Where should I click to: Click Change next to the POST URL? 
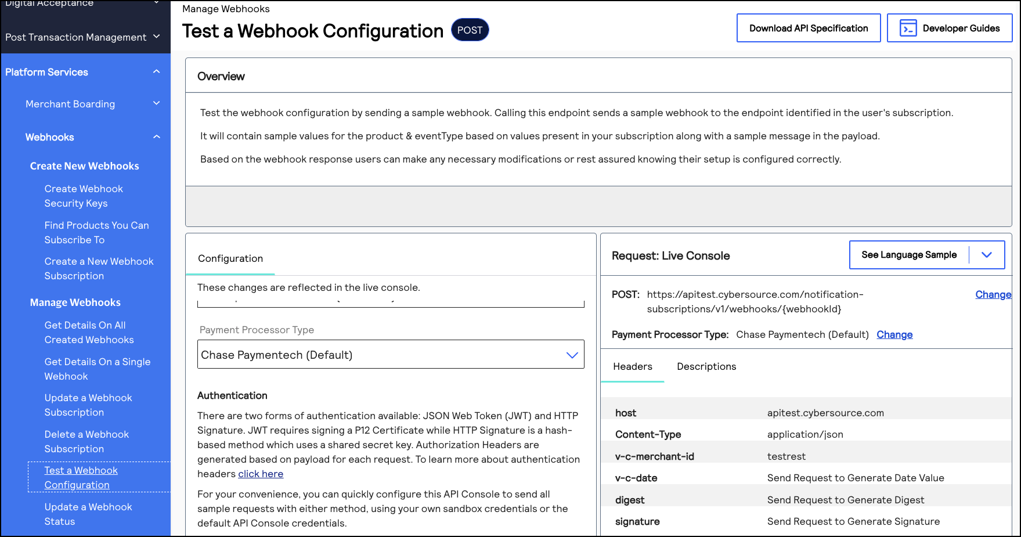click(993, 294)
